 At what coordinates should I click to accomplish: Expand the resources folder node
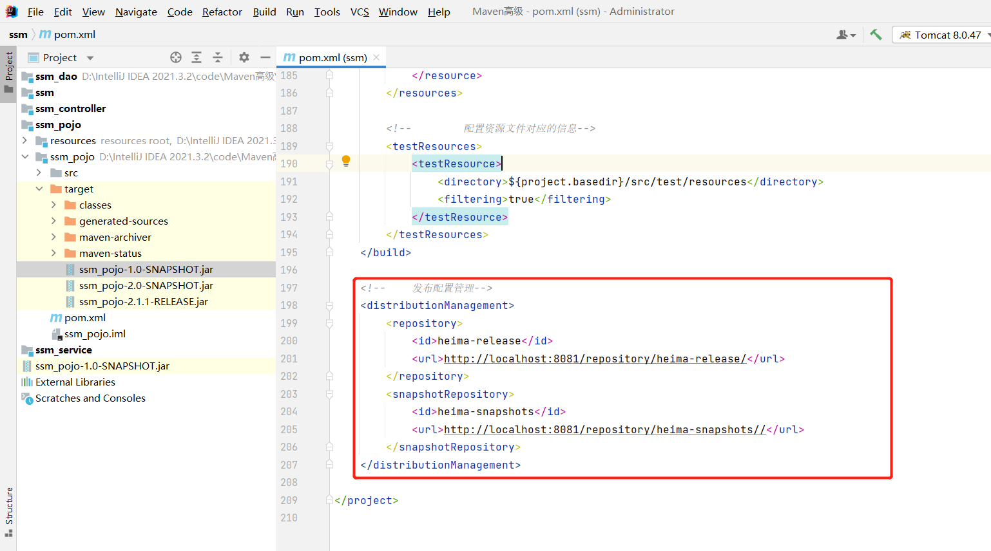(24, 140)
